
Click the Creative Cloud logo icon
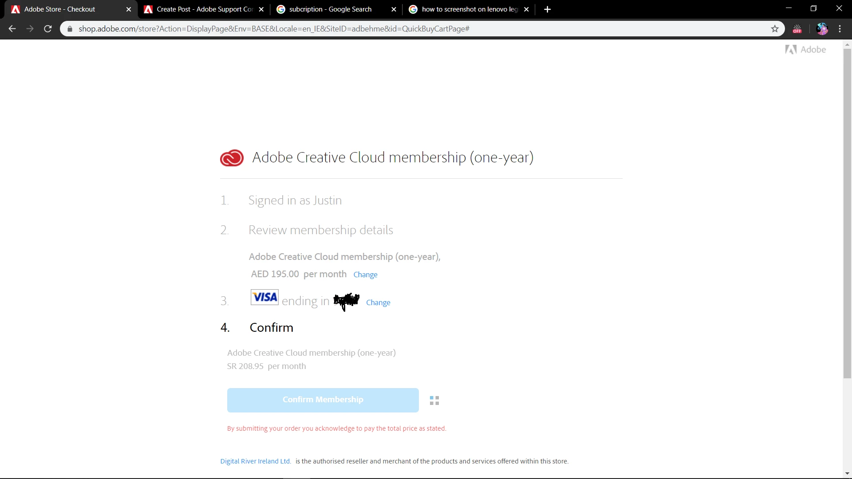click(232, 158)
